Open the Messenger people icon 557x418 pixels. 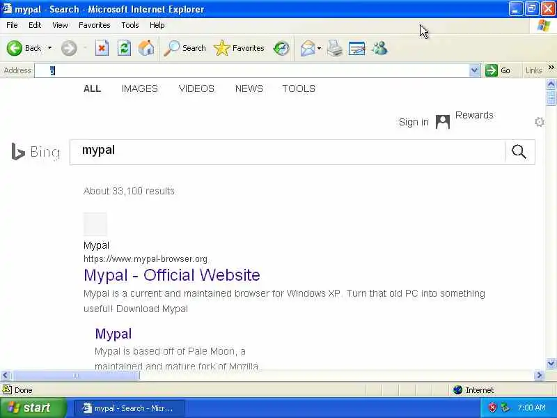379,48
